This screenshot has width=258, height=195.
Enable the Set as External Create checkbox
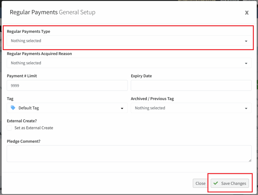[x=9, y=128]
